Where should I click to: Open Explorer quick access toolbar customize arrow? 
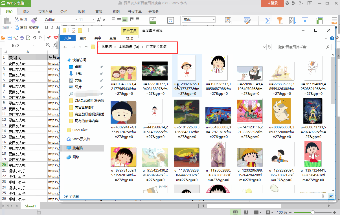pos(85,30)
